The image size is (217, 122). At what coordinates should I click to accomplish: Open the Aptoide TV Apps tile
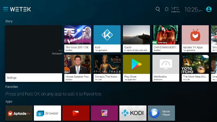pos(195,38)
